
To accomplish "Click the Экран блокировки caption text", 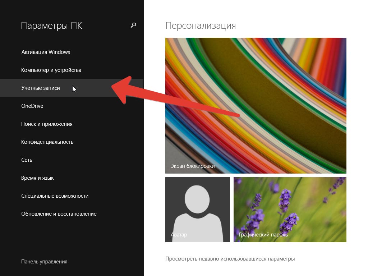I will click(193, 166).
